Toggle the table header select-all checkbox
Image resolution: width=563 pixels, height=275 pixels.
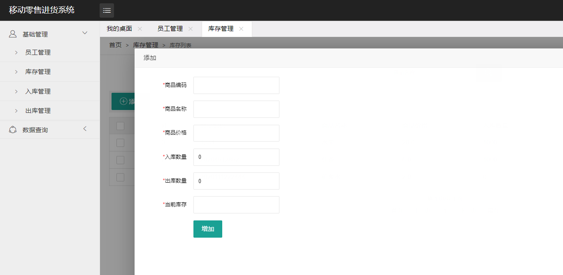[120, 126]
